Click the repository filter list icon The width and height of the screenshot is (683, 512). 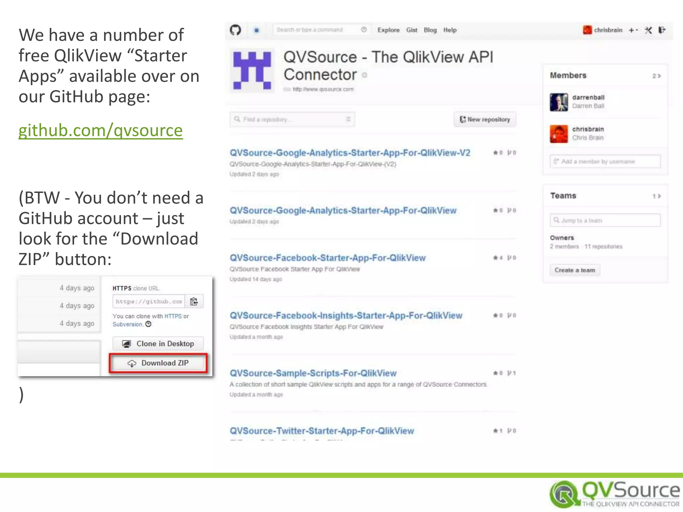pos(348,119)
